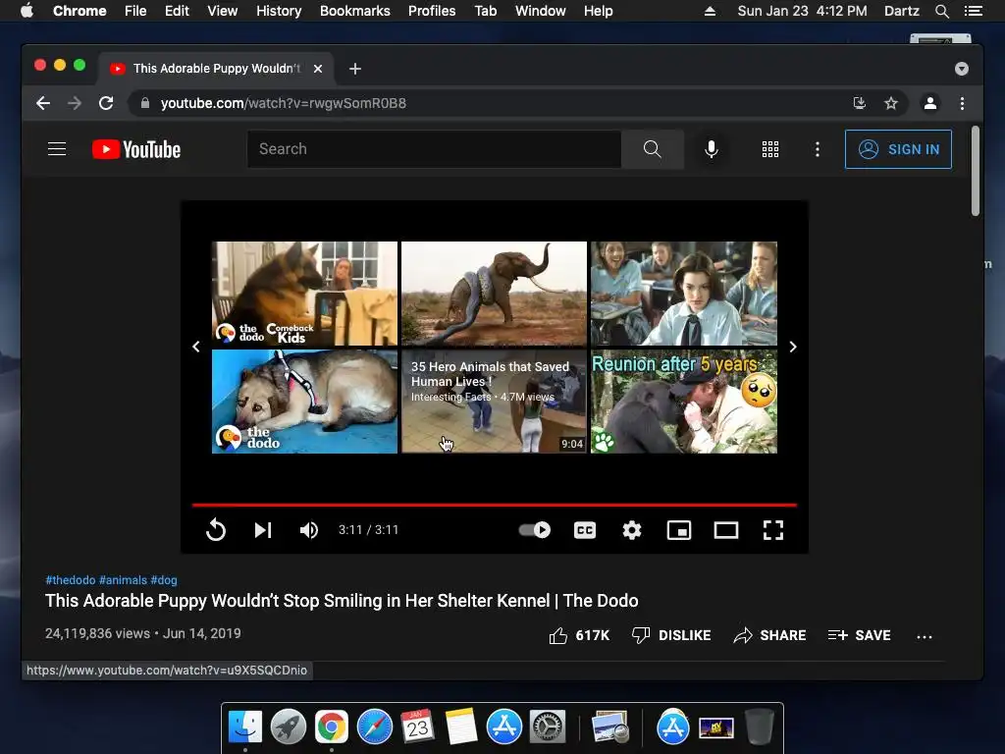Open the #animals hashtag link
Screen dimensions: 1005x754
point(123,580)
